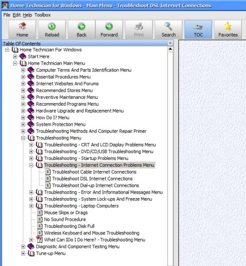Screen dimensions: 246x266
Task: Open Recommended Programs Menu entry
Action: coord(67,104)
